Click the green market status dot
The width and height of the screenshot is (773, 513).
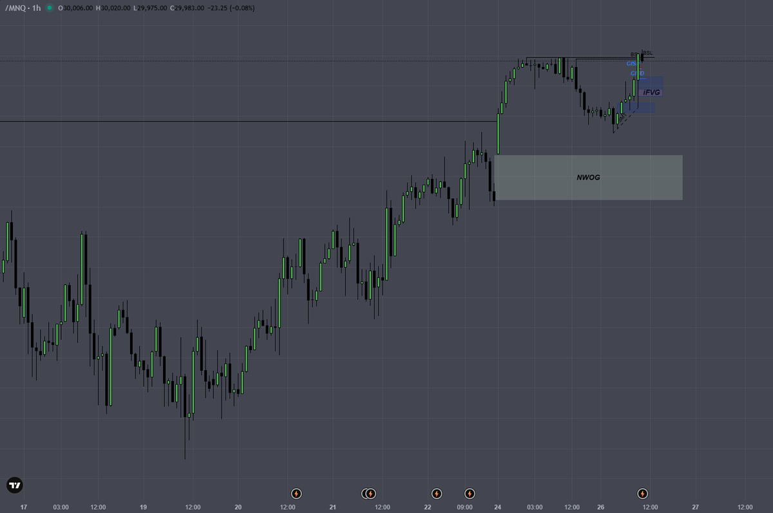pos(49,8)
